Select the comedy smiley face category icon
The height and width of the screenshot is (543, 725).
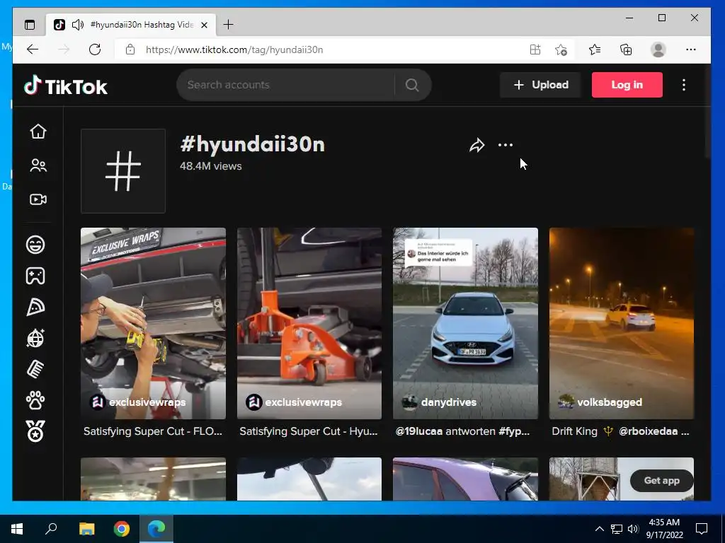click(x=35, y=244)
